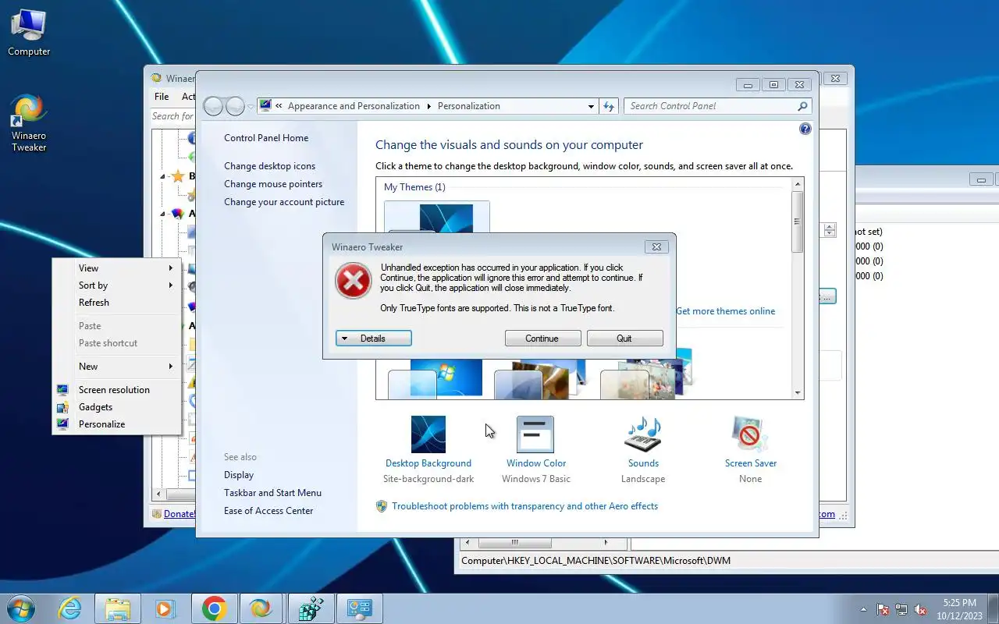The height and width of the screenshot is (624, 999).
Task: Click the search magnifier in Control Panel
Action: pos(802,106)
